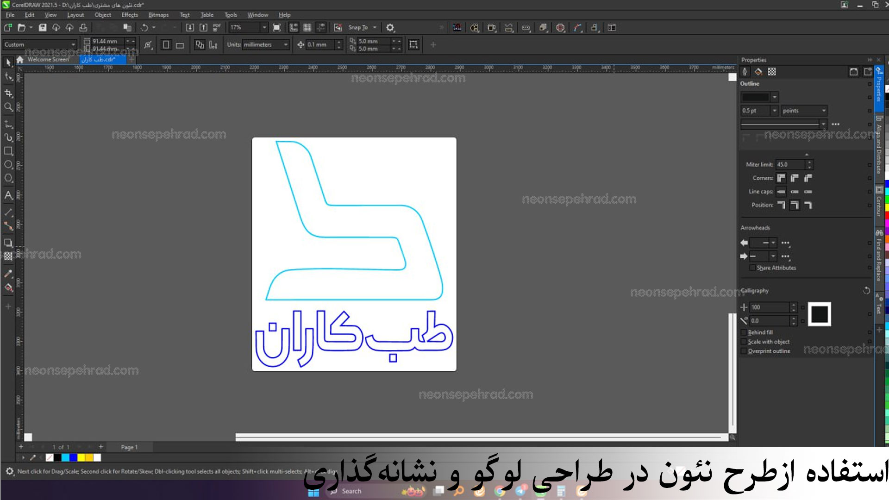Select the Shape edit tool
The width and height of the screenshot is (889, 500).
pos(8,77)
